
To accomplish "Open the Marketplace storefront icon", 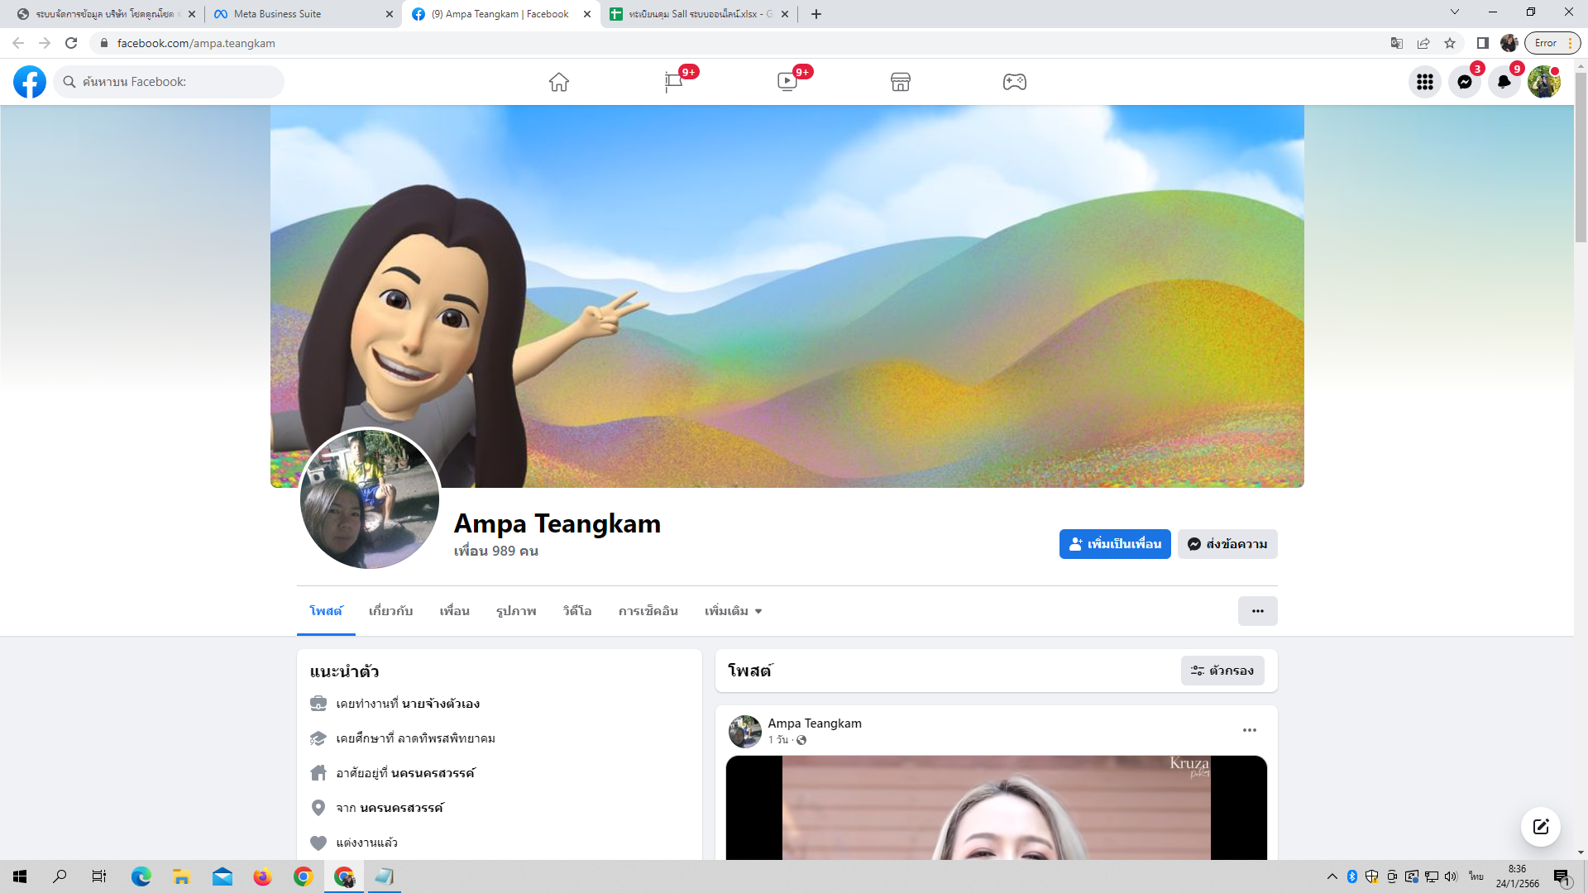I will click(x=901, y=82).
